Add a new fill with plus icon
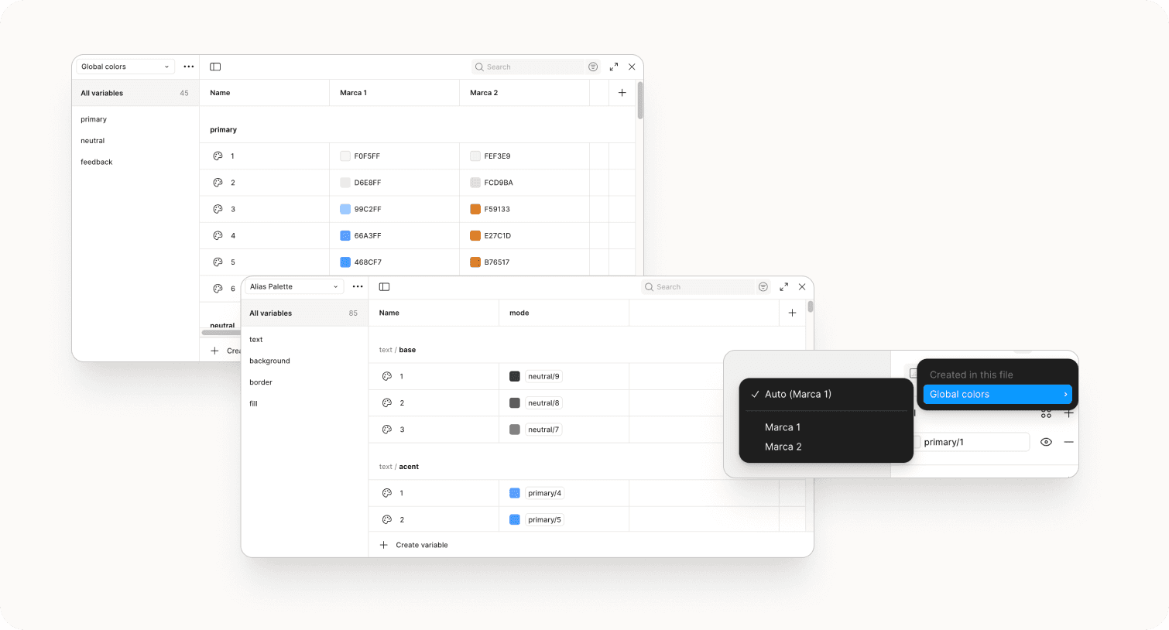Image resolution: width=1169 pixels, height=630 pixels. 1068,413
